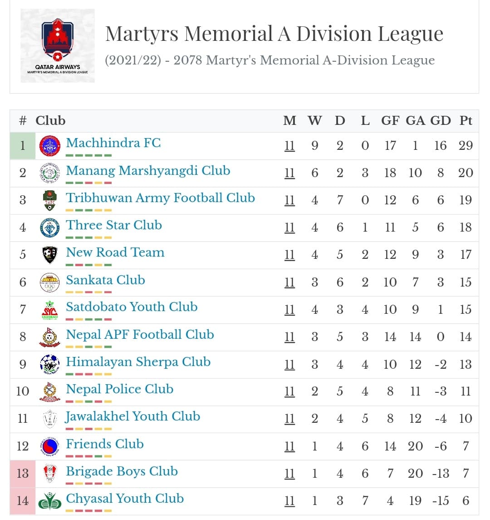Click the Three Star Club crest
Viewport: 490px width, 520px height.
(x=50, y=228)
